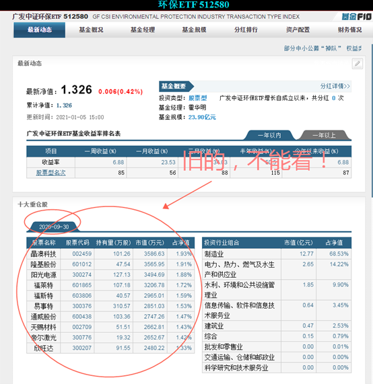
Task: Click stock code 600438
Action: click(x=82, y=317)
